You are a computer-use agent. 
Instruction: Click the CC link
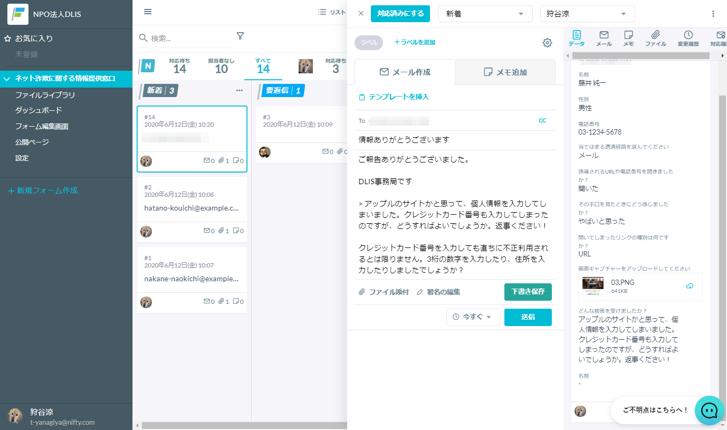542,121
